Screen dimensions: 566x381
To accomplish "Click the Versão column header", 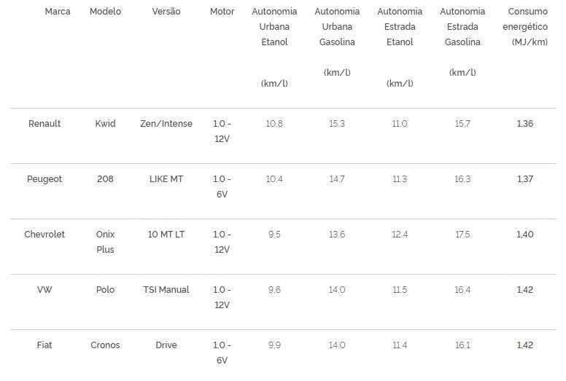I will (x=166, y=12).
